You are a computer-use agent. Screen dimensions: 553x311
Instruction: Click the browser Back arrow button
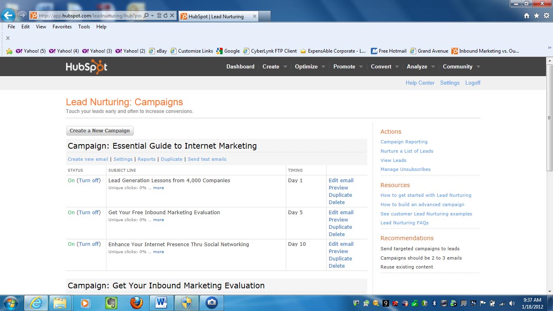(x=9, y=16)
